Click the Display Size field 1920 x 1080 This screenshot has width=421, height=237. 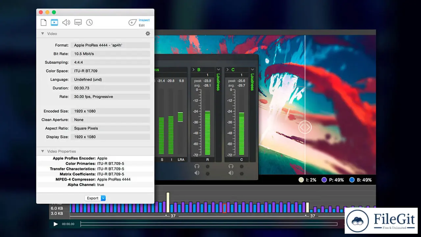point(111,137)
